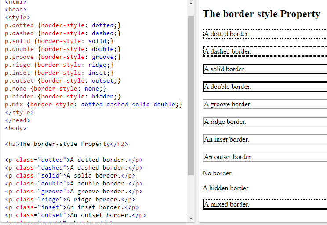Click the vertical scrollbar thumb in code editor
The height and width of the screenshot is (225, 327).
coord(191,95)
